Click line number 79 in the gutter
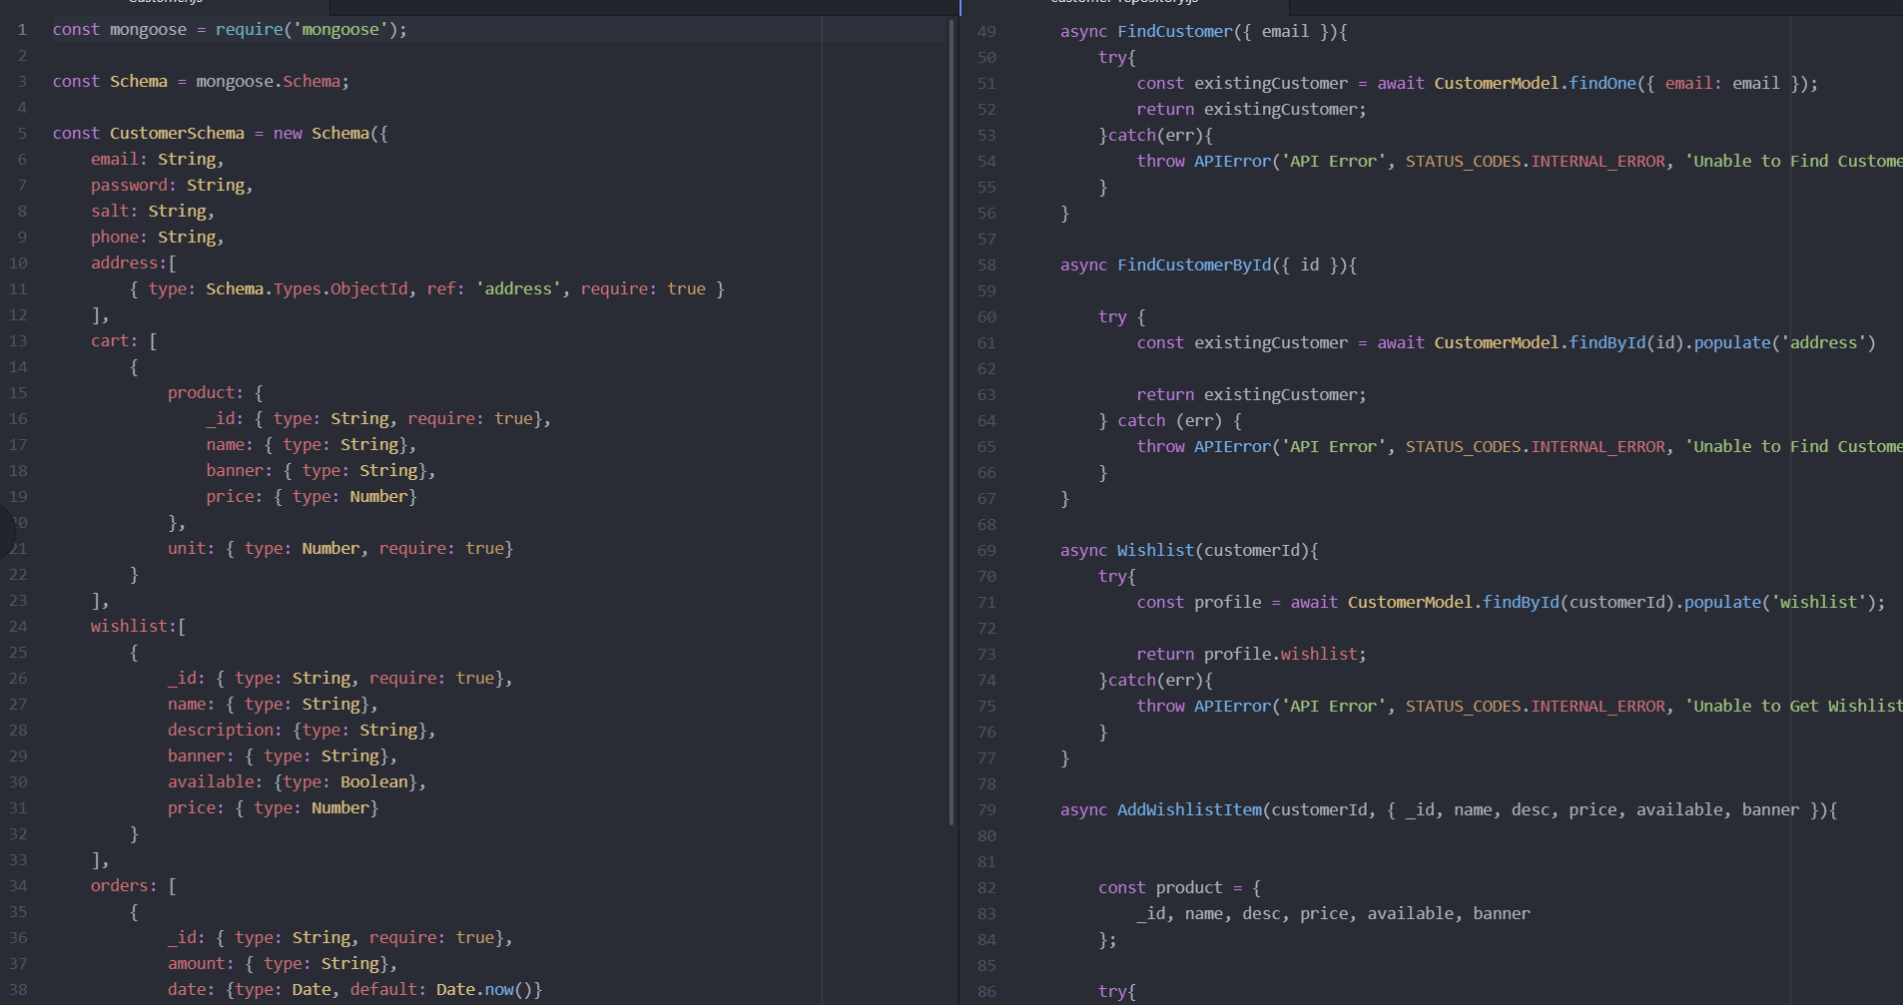 click(x=986, y=809)
